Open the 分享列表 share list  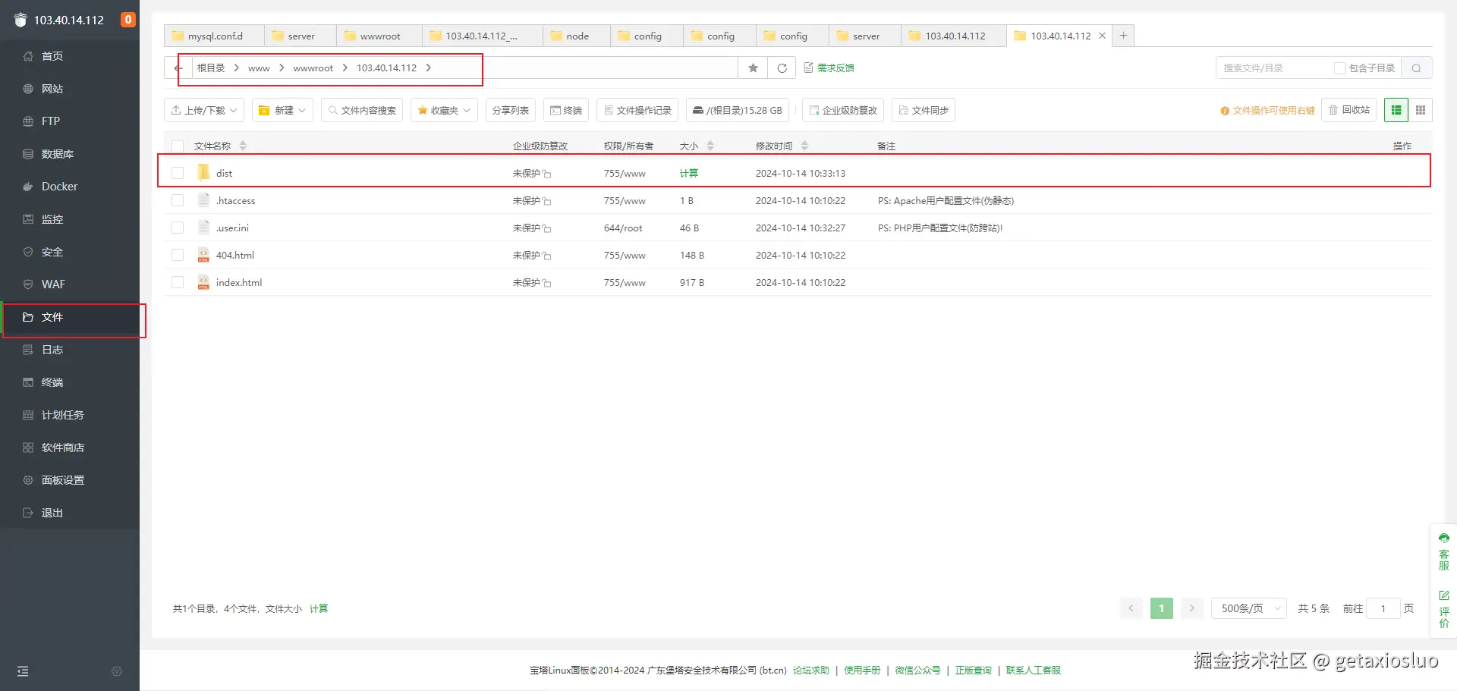pyautogui.click(x=511, y=110)
